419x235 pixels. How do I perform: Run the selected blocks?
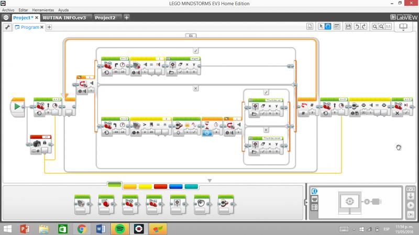411,214
